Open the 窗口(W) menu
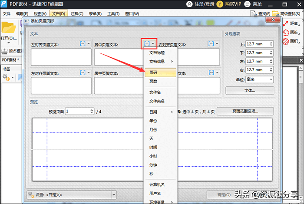Viewport: 304px width, 204px height. [132, 14]
